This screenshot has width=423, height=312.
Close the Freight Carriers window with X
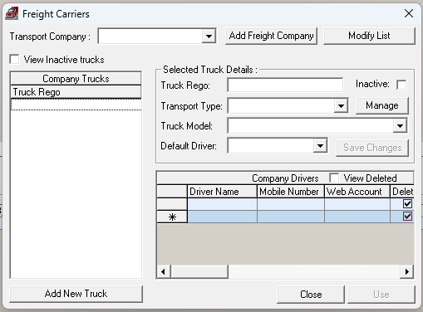coord(409,13)
